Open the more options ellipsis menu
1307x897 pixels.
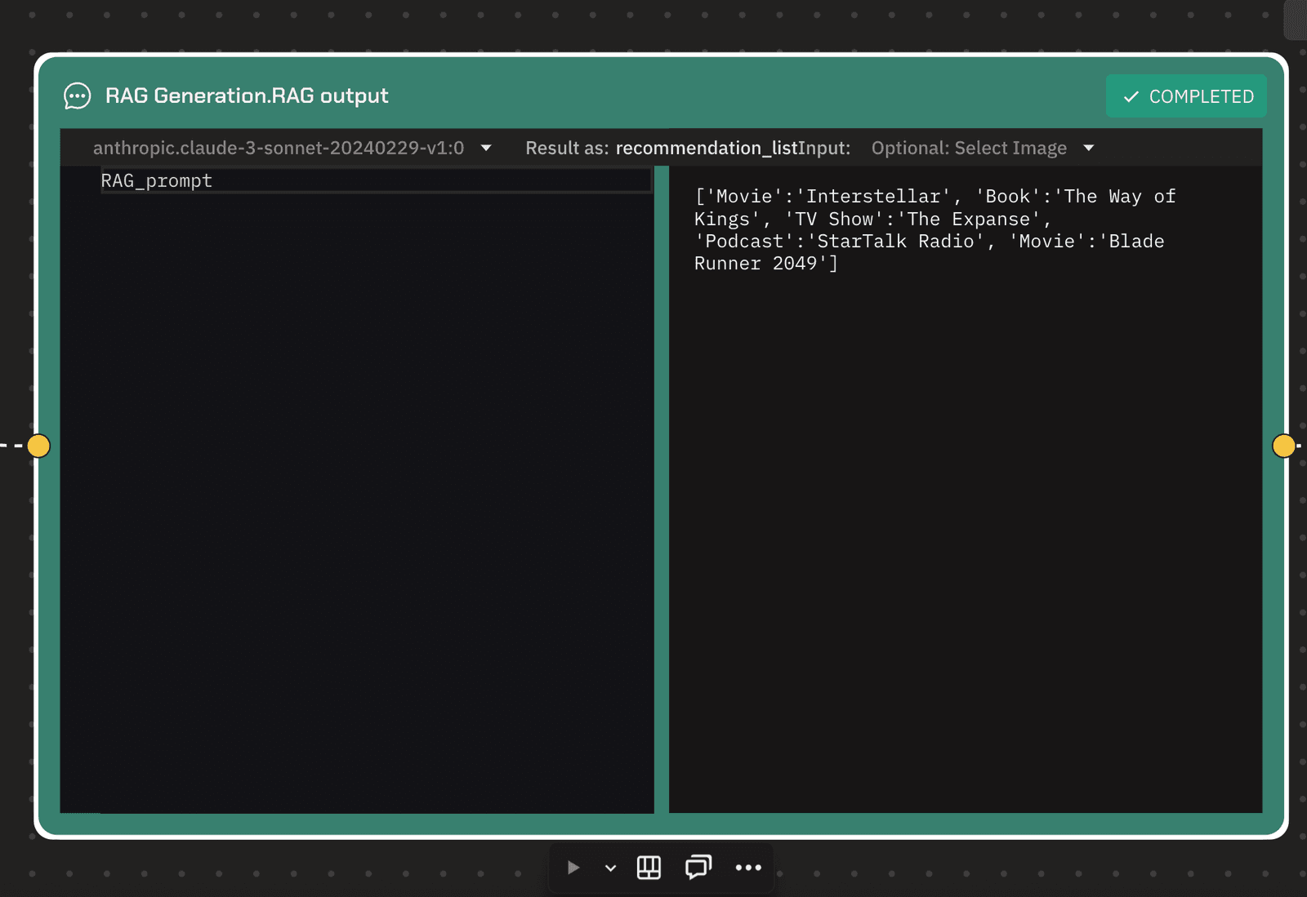(x=748, y=868)
